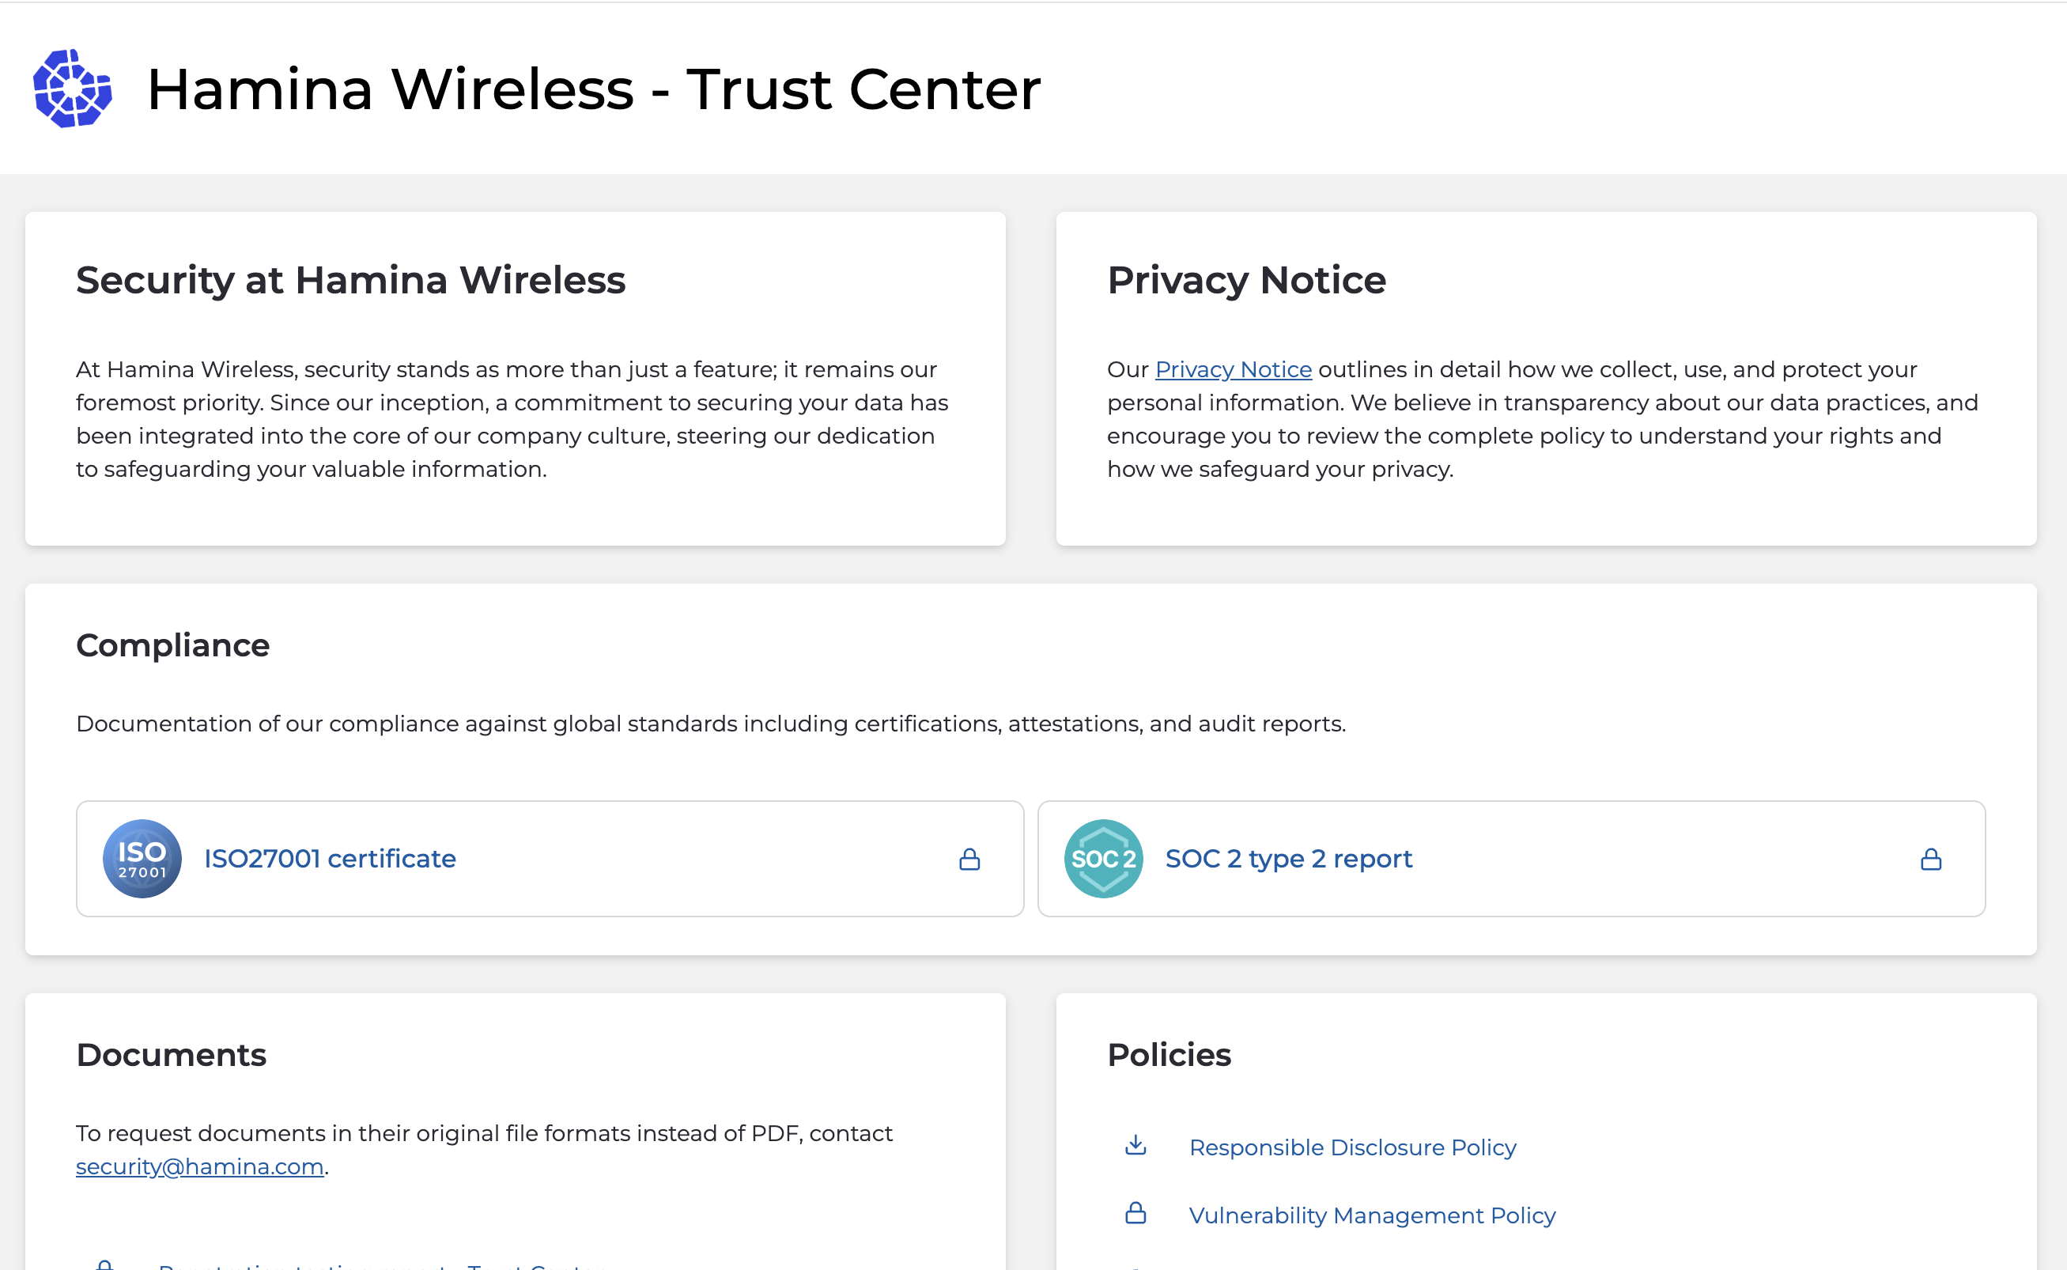Image resolution: width=2067 pixels, height=1270 pixels.
Task: Click lock icon on ISO27001 certificate card
Action: point(969,860)
